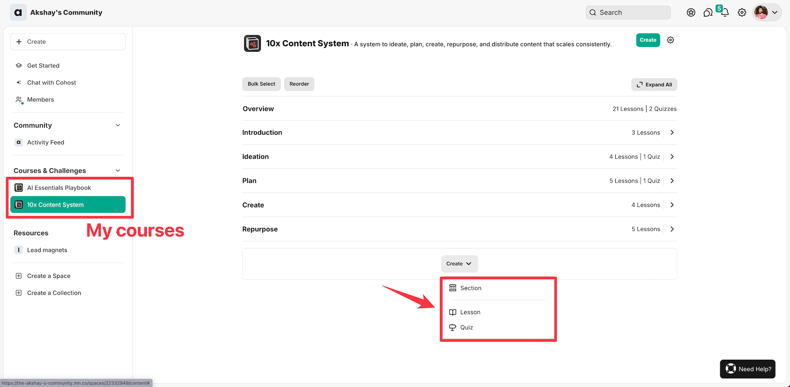The image size is (790, 387).
Task: Click the star badge icon in header
Action: pyautogui.click(x=691, y=13)
